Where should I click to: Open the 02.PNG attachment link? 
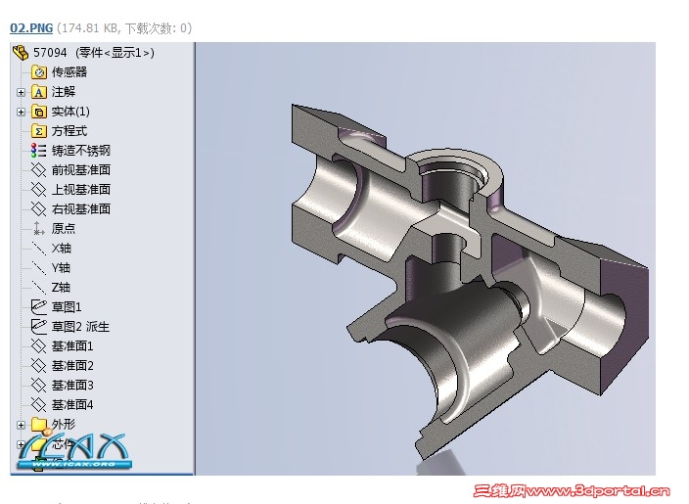pos(31,28)
